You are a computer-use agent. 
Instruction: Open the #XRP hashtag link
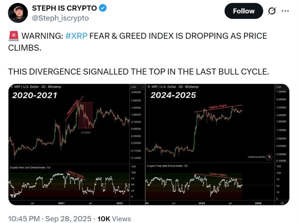(77, 36)
